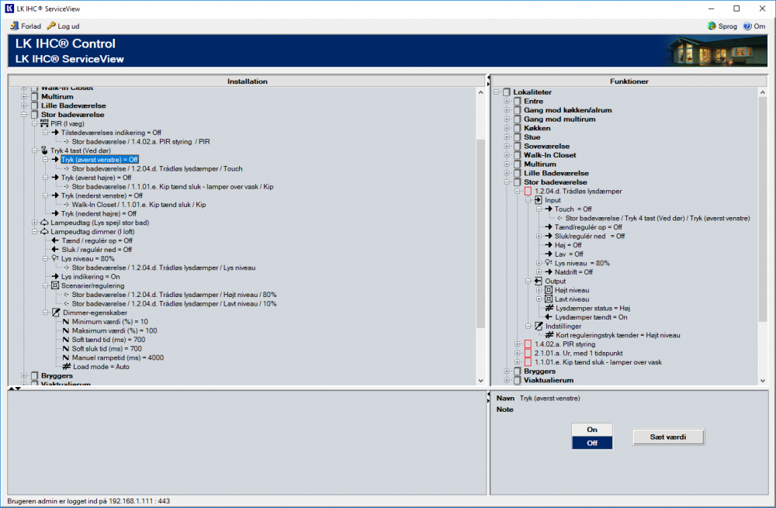Tick the Køkken checkbox in Funktioner
This screenshot has height=508, width=776.
pyautogui.click(x=518, y=128)
